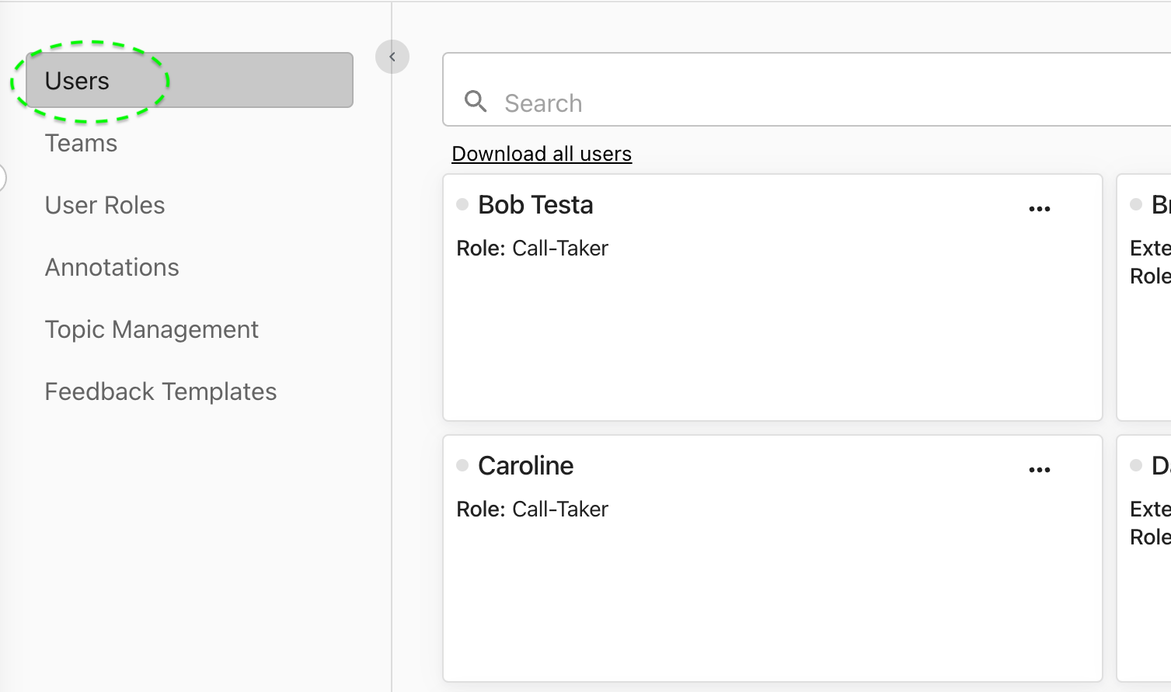Open the Annotations page
This screenshot has width=1171, height=692.
tap(112, 267)
